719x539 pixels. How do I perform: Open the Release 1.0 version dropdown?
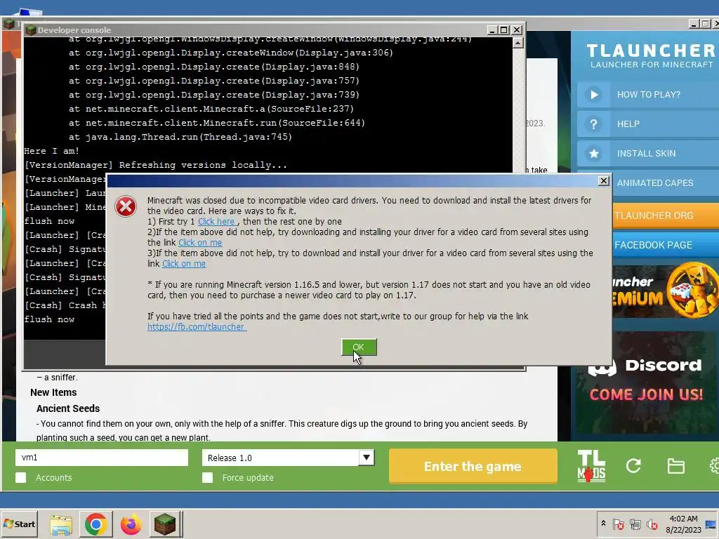click(289, 458)
